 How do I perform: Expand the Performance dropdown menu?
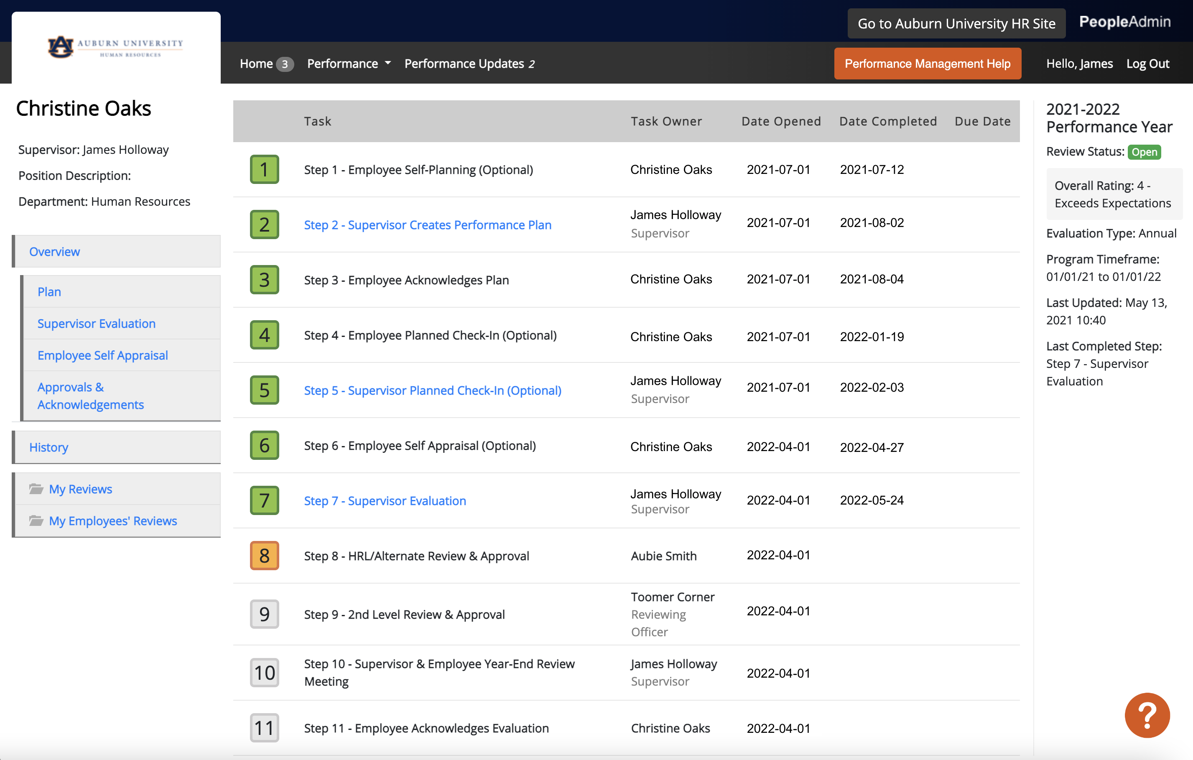point(349,64)
